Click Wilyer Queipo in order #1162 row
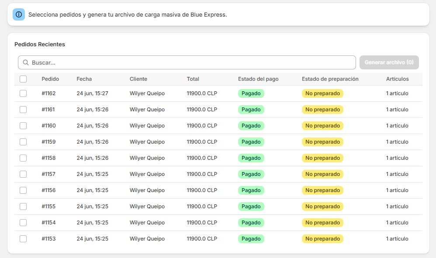Image resolution: width=436 pixels, height=258 pixels. point(147,93)
